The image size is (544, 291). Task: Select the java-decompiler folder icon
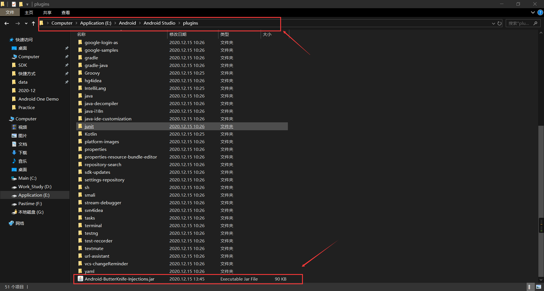[x=80, y=103]
